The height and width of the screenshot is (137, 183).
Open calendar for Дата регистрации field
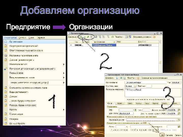point(179,110)
